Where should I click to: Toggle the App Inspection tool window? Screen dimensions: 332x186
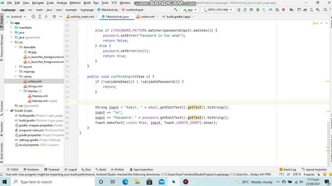141,169
